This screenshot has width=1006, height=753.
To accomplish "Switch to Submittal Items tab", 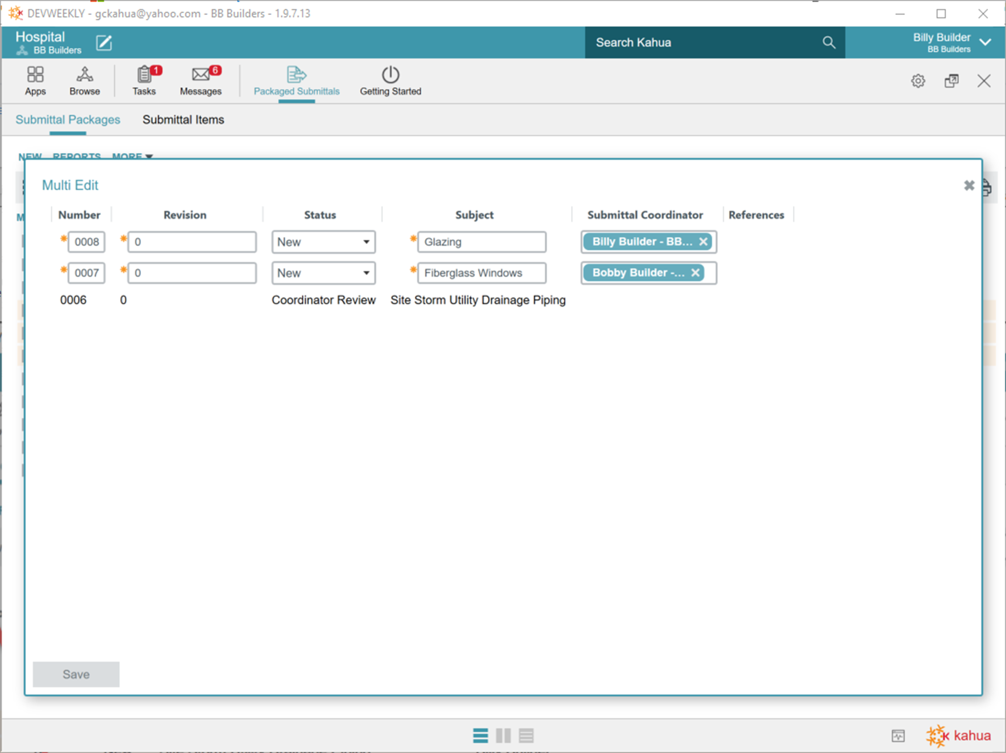I will pyautogui.click(x=183, y=120).
